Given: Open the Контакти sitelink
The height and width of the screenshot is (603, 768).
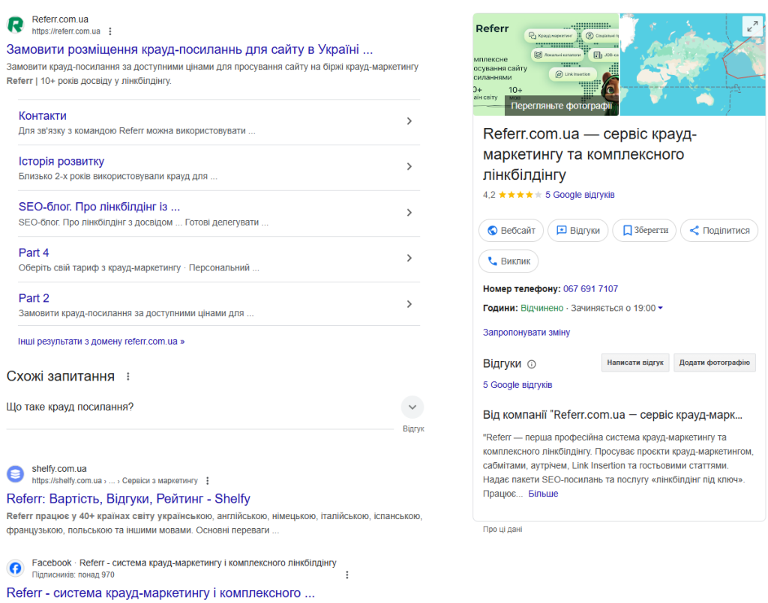Looking at the screenshot, I should pos(43,116).
